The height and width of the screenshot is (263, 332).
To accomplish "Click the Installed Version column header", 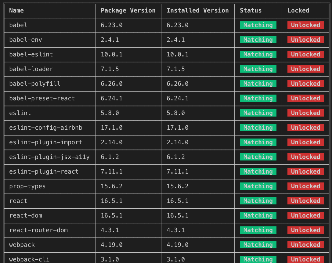I will pos(197,10).
